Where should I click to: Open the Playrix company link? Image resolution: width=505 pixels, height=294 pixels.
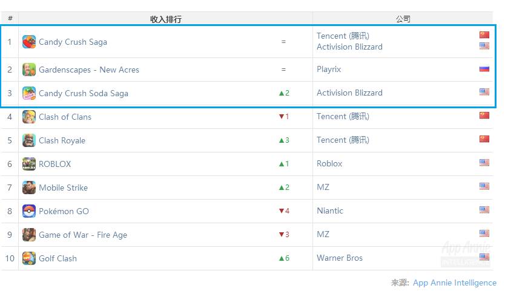329,70
